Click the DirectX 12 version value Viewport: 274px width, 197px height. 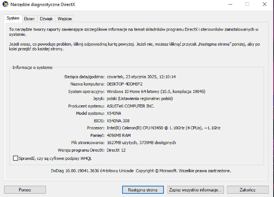[116, 150]
